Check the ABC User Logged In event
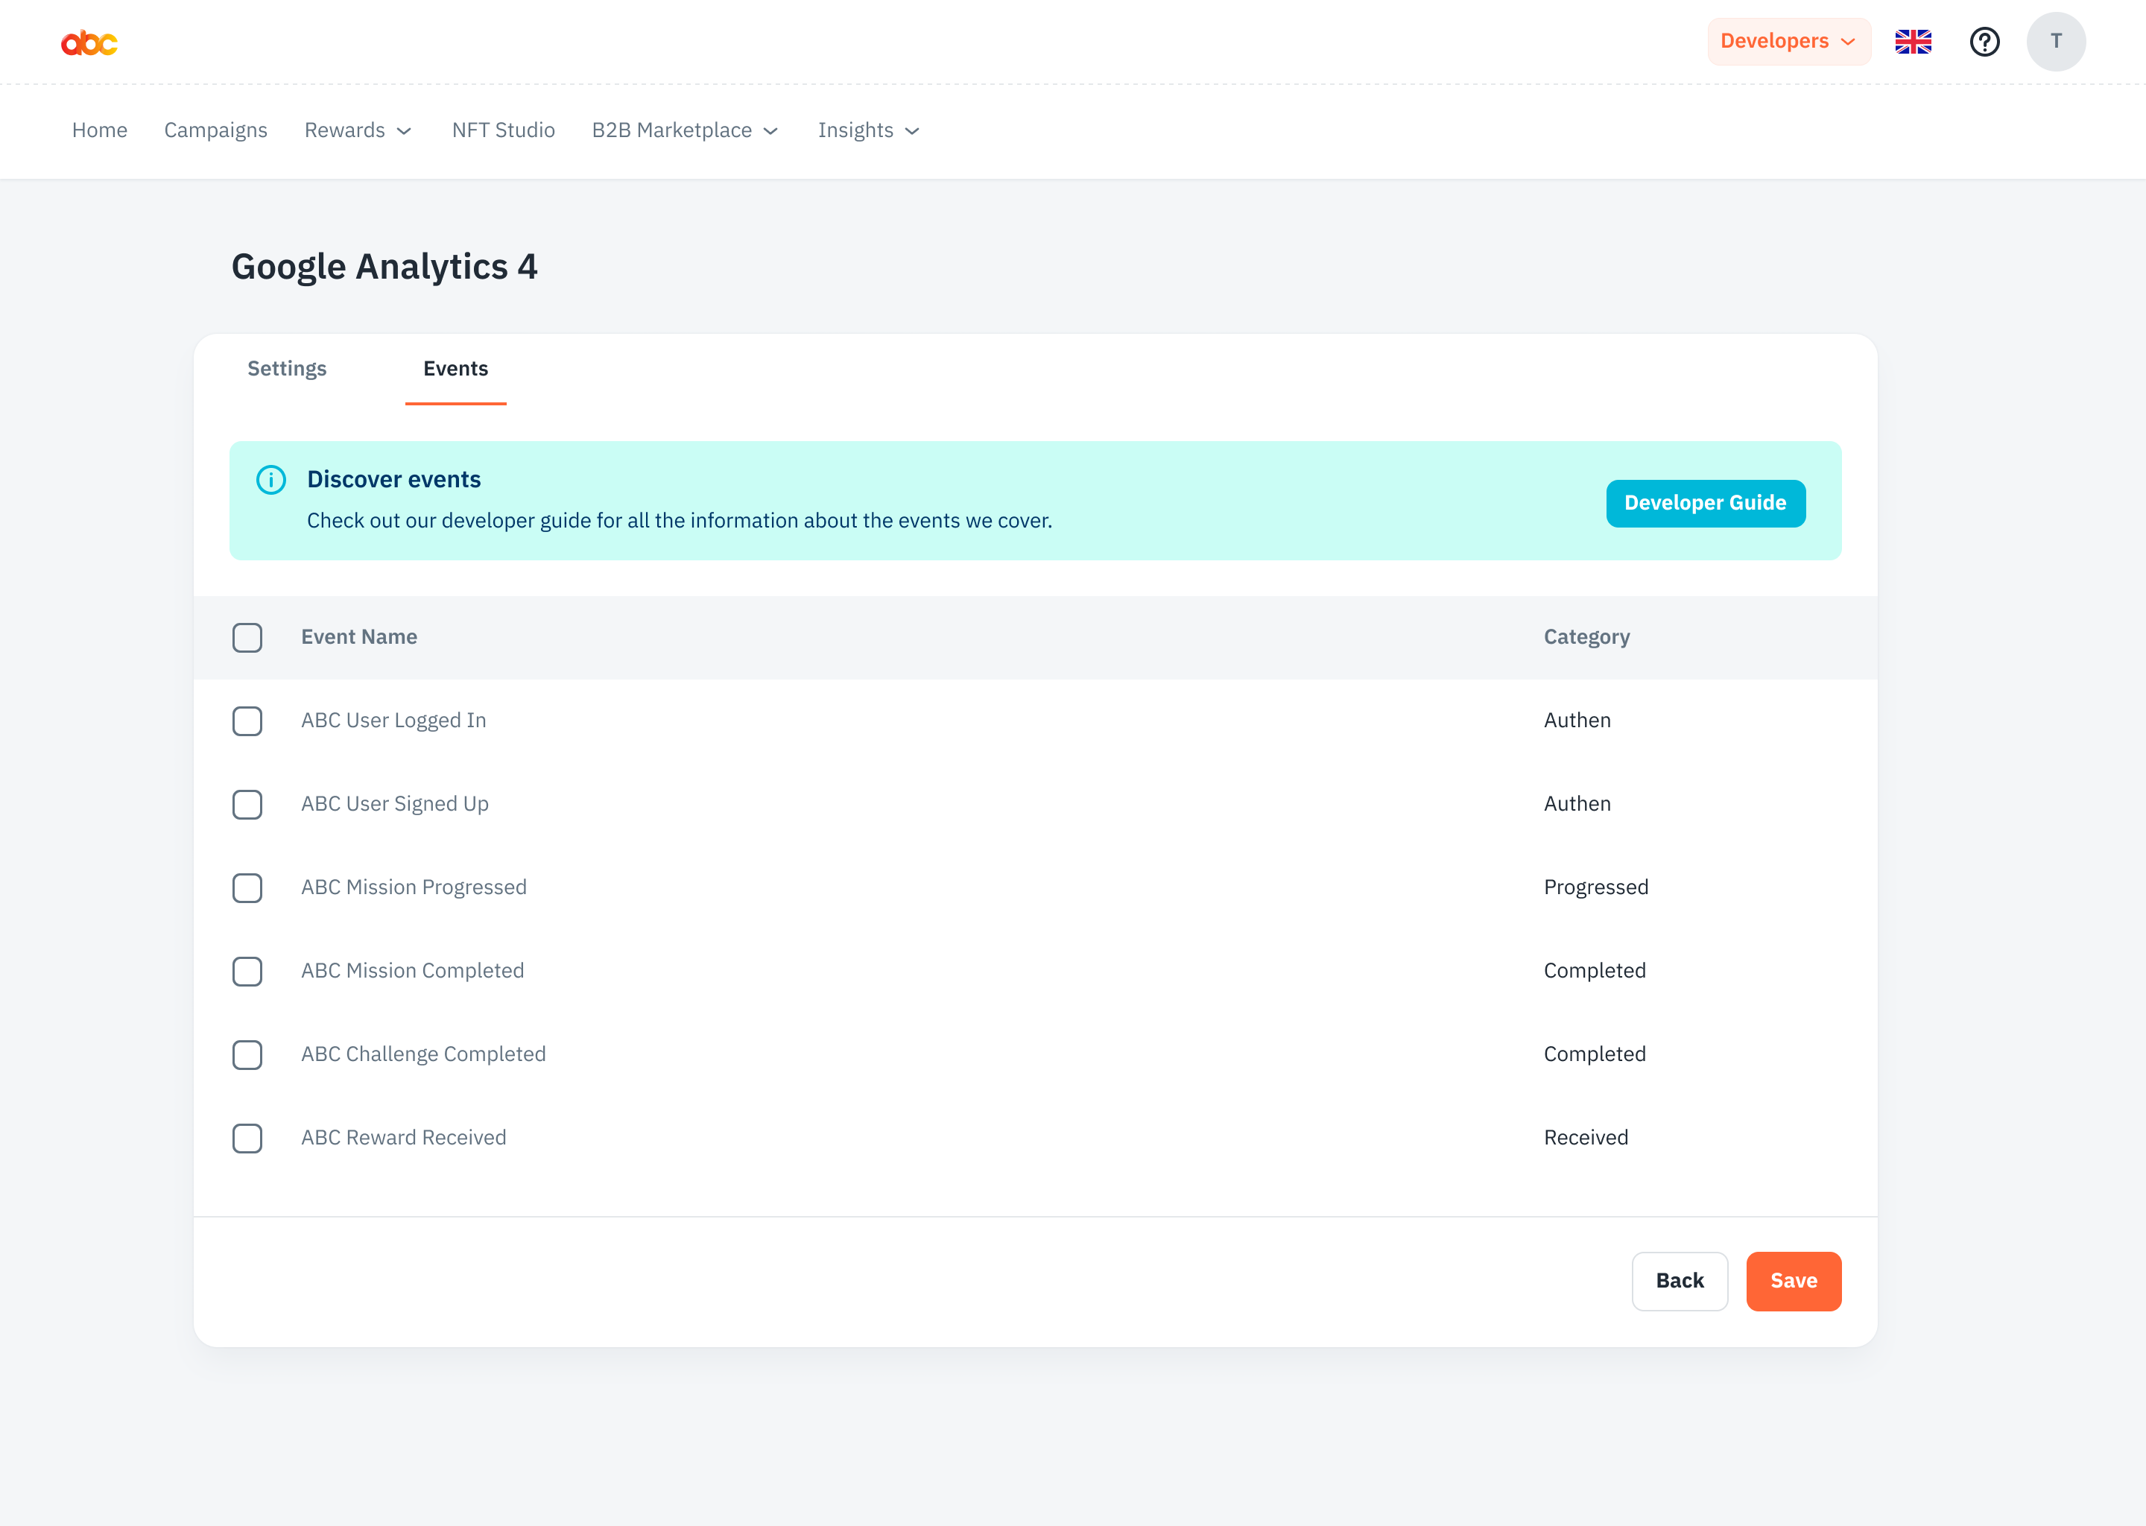Screen dimensions: 2146x1526 247,721
